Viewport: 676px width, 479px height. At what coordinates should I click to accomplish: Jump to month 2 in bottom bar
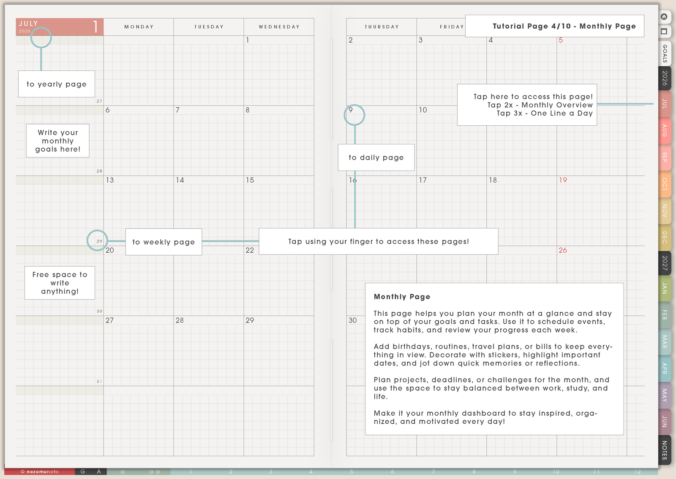click(x=231, y=472)
